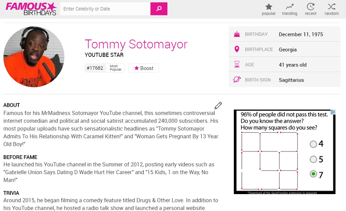This screenshot has height=211, width=346.
Task: Click the age hourglass icon
Action: 237,64
